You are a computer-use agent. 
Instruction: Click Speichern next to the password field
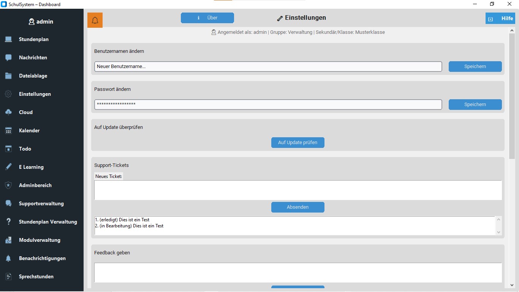(x=475, y=105)
